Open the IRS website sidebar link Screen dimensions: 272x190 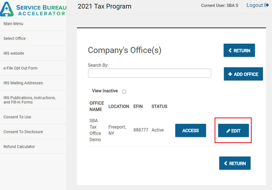pyautogui.click(x=14, y=53)
